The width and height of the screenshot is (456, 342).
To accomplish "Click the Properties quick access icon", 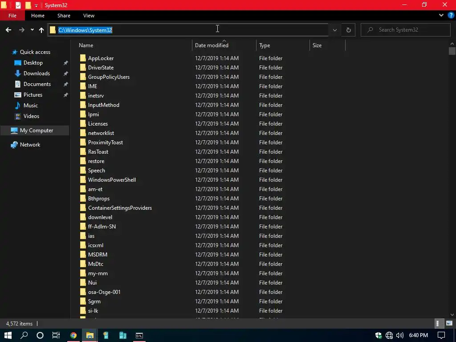I will (18, 5).
